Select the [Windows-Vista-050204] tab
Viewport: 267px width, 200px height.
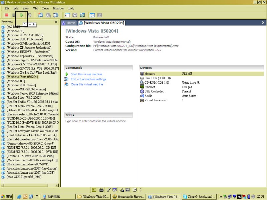(x=102, y=23)
